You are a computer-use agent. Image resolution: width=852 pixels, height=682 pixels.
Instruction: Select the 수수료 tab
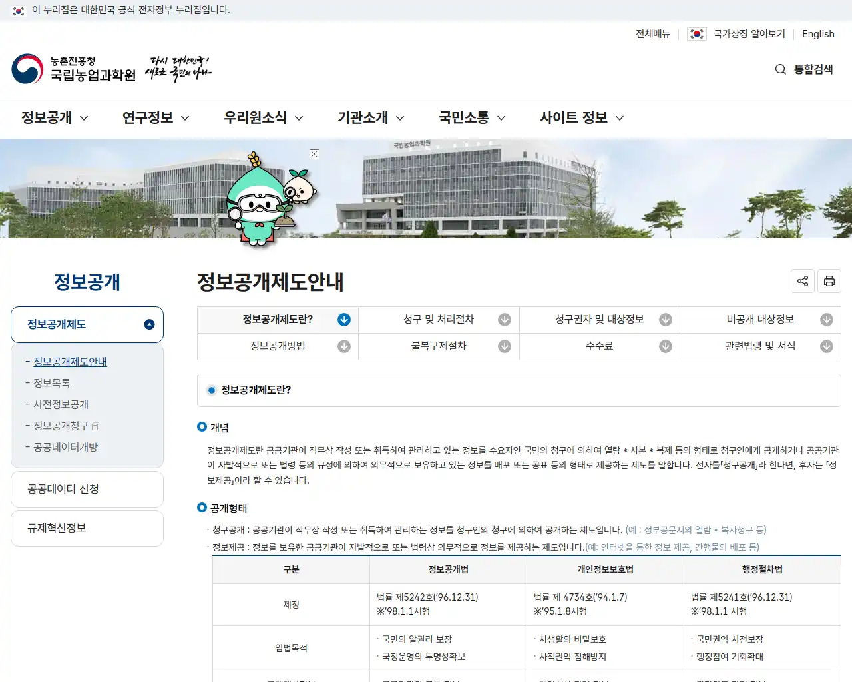(600, 346)
